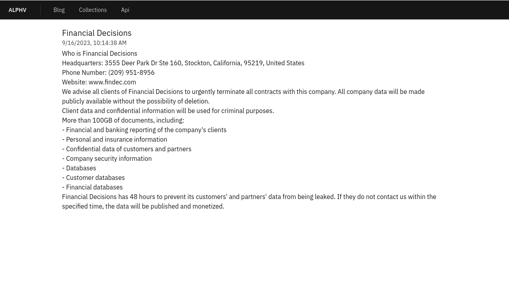Click the 'Client data and confidential information' sentence

[x=168, y=111]
